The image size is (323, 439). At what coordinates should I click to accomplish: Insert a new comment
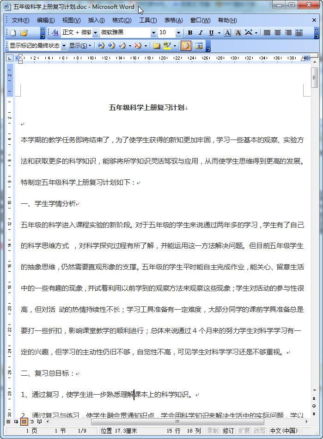[x=156, y=46]
